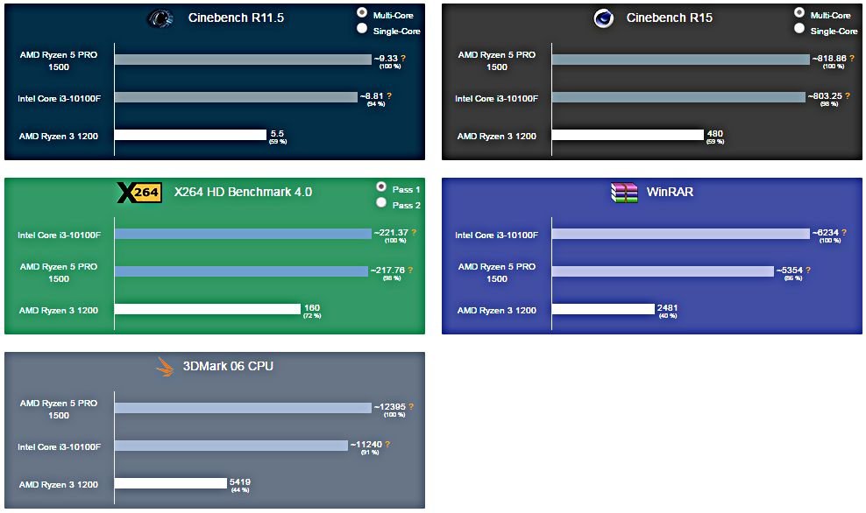The image size is (866, 513).
Task: Click the Ryzen 3 1200 bar in Cinebench R11.5
Action: click(x=190, y=135)
